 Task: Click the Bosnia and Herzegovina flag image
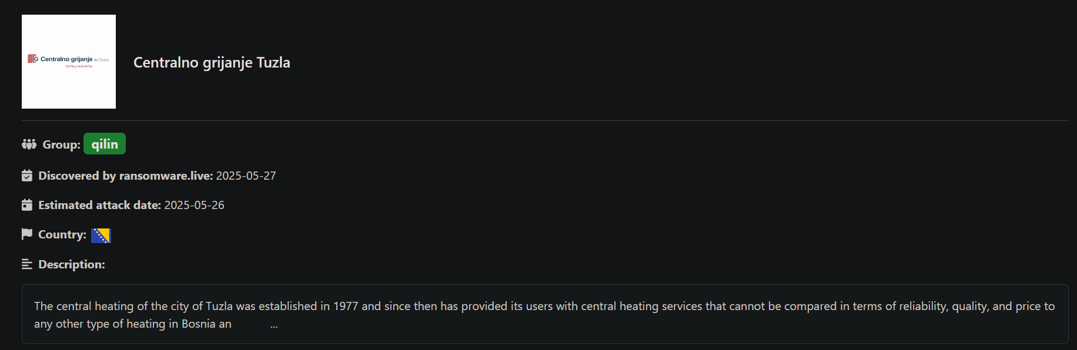101,235
